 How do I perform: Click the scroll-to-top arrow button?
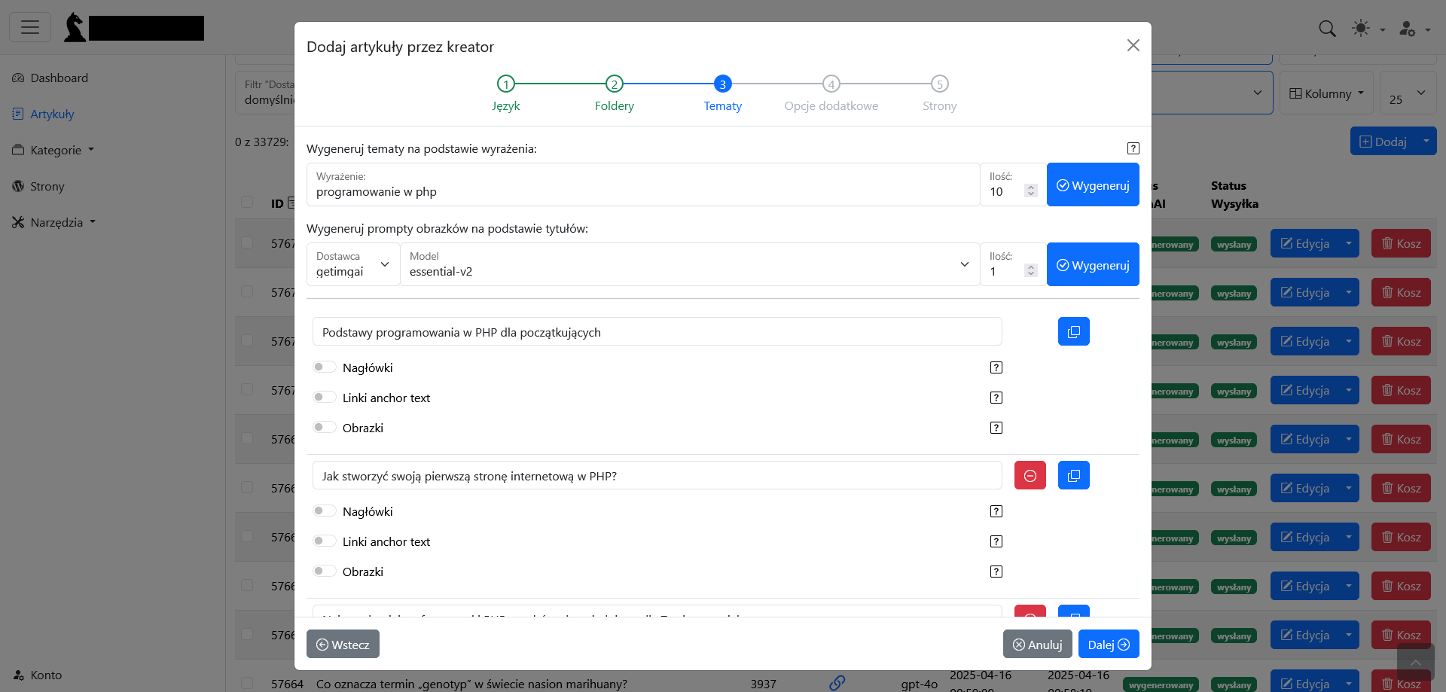click(1415, 663)
